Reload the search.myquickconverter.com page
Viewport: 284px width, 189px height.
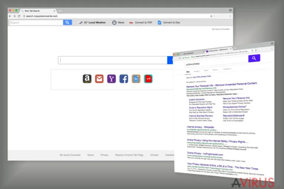click(x=19, y=16)
